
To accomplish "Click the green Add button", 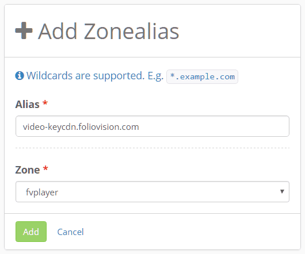I will coord(31,232).
